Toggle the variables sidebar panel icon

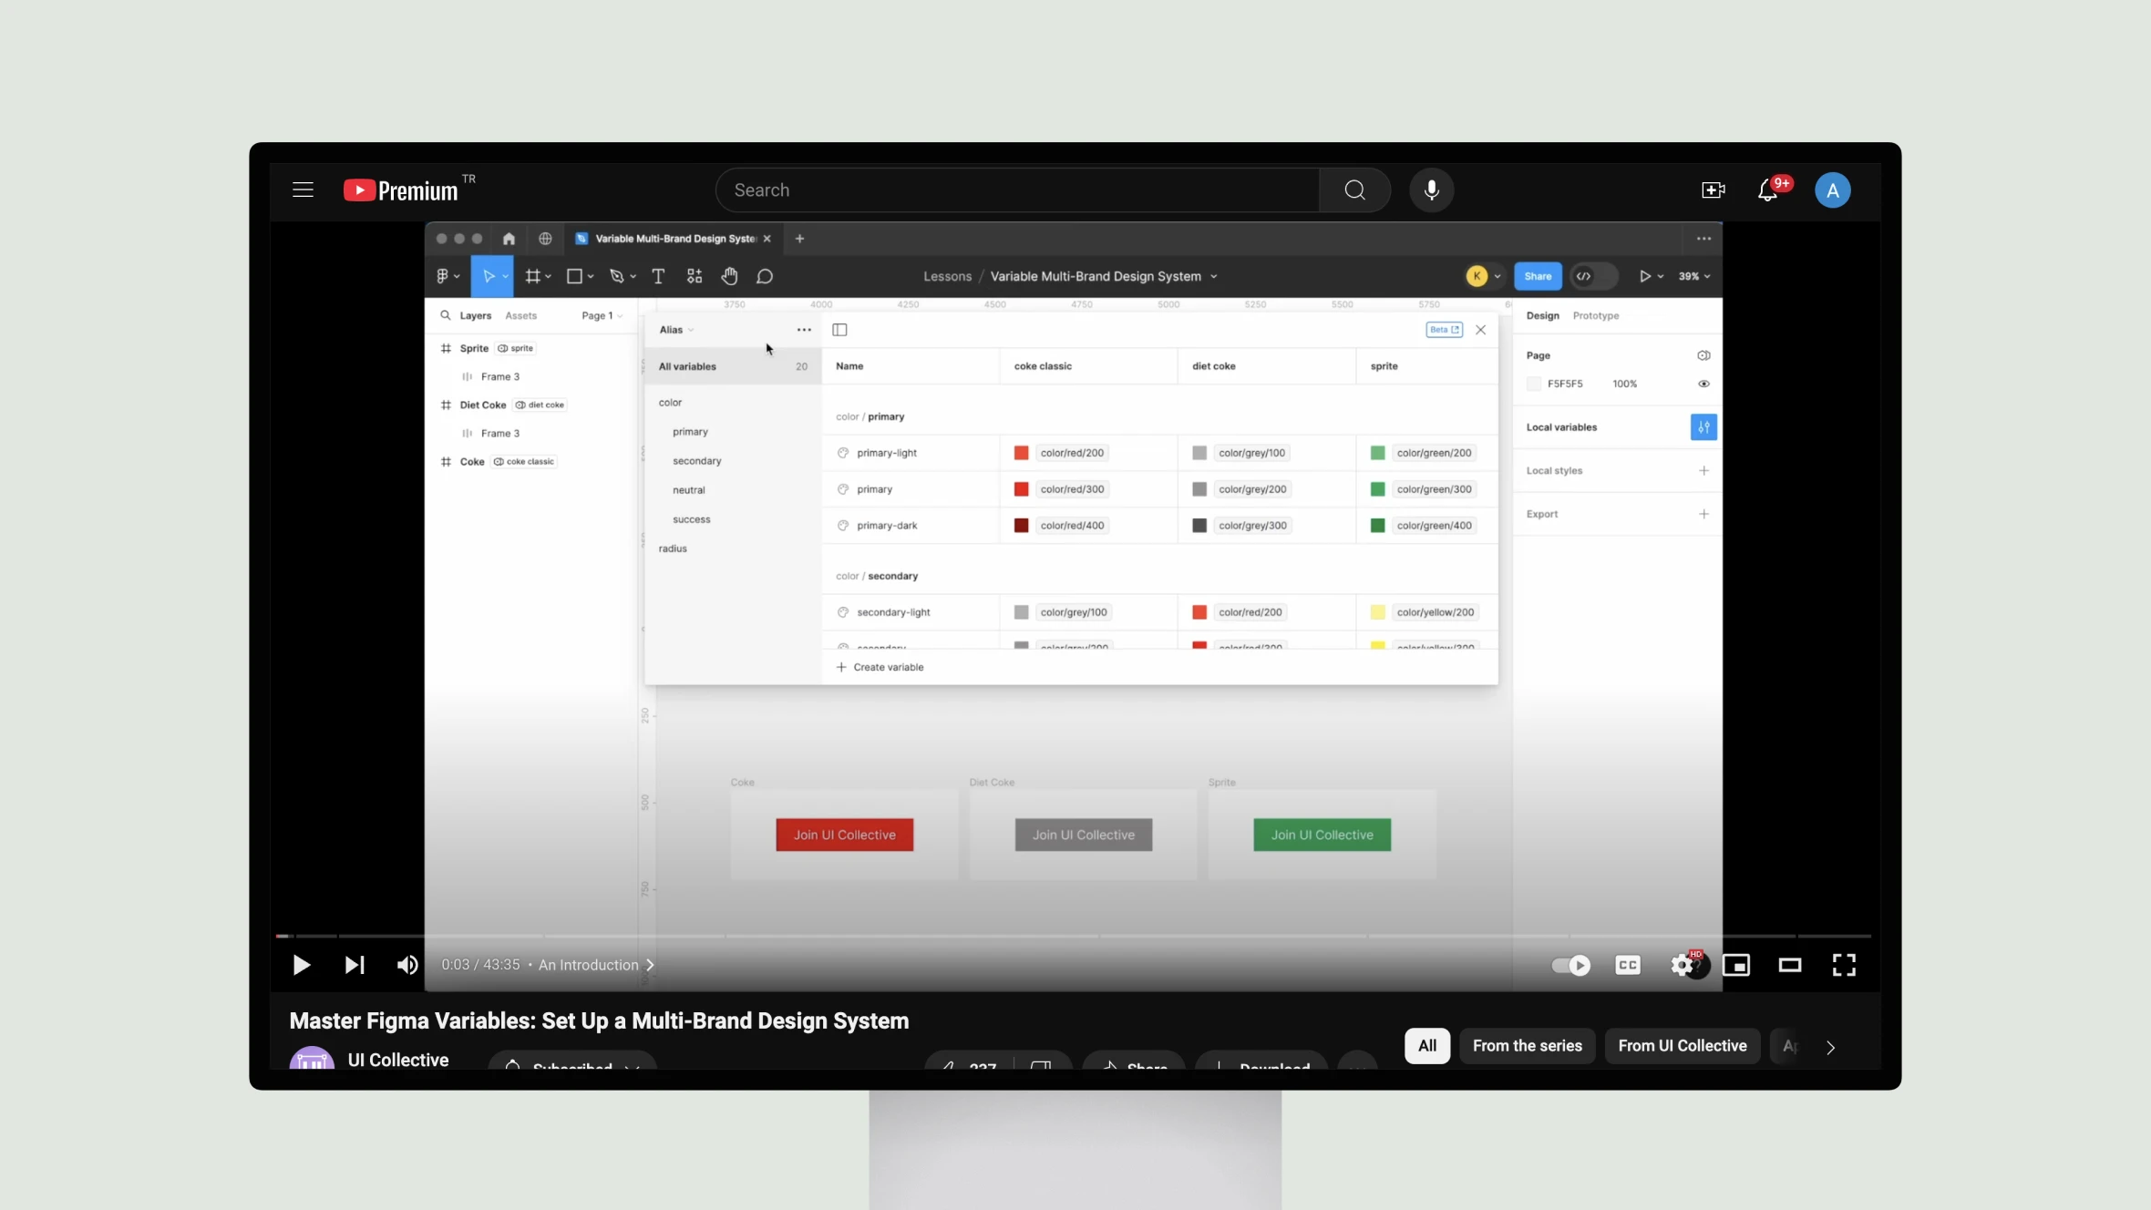(x=839, y=330)
